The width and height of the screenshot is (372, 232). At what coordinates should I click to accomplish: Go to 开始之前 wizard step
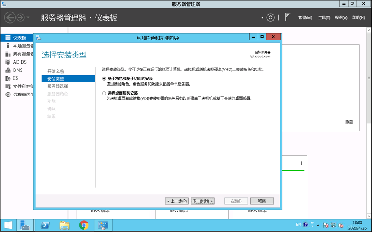coord(56,71)
